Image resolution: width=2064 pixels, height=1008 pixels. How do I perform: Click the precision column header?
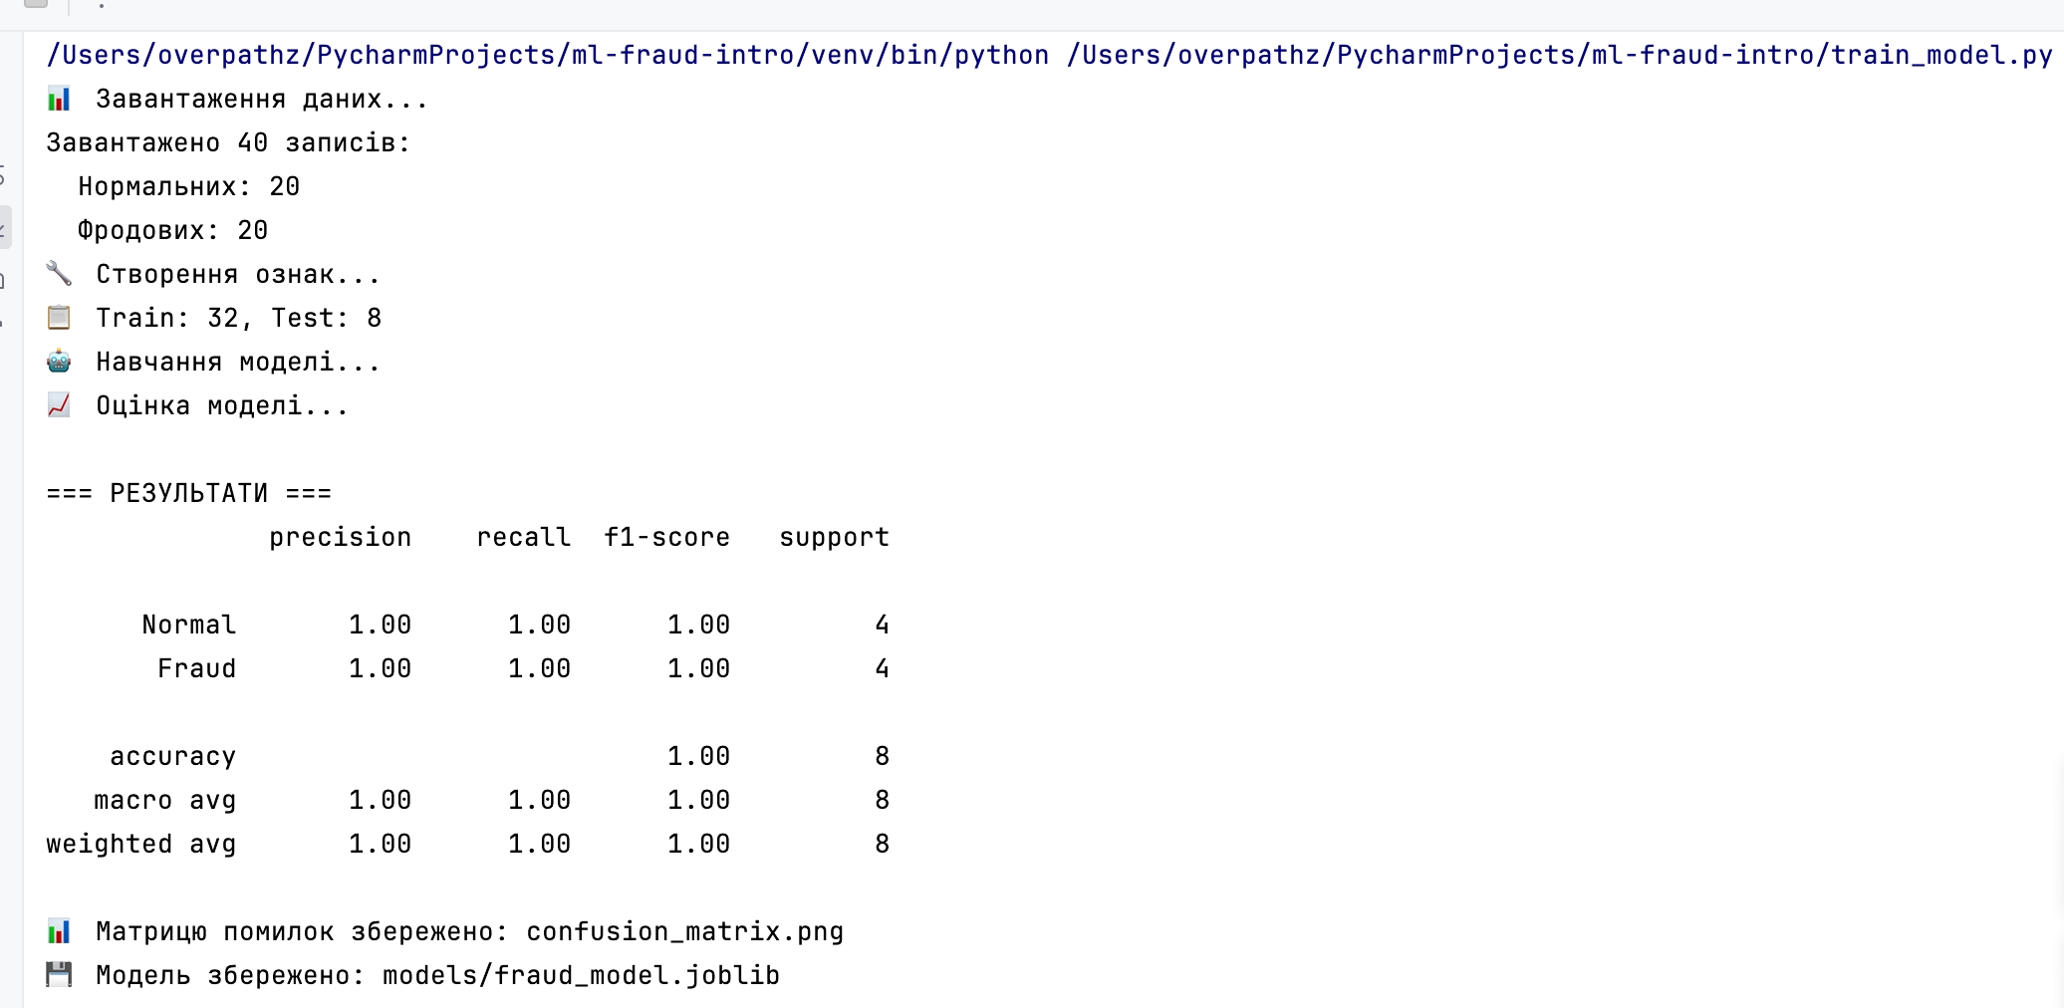pos(341,537)
